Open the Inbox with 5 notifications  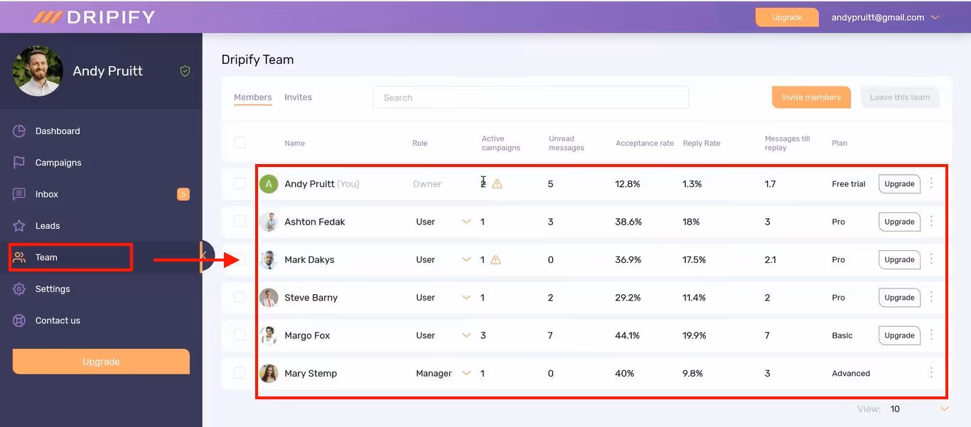point(46,193)
